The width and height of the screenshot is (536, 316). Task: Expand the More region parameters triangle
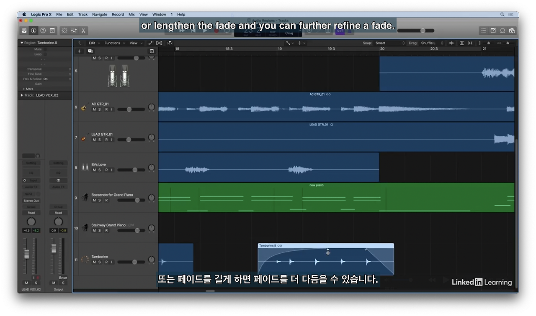[x=24, y=89]
